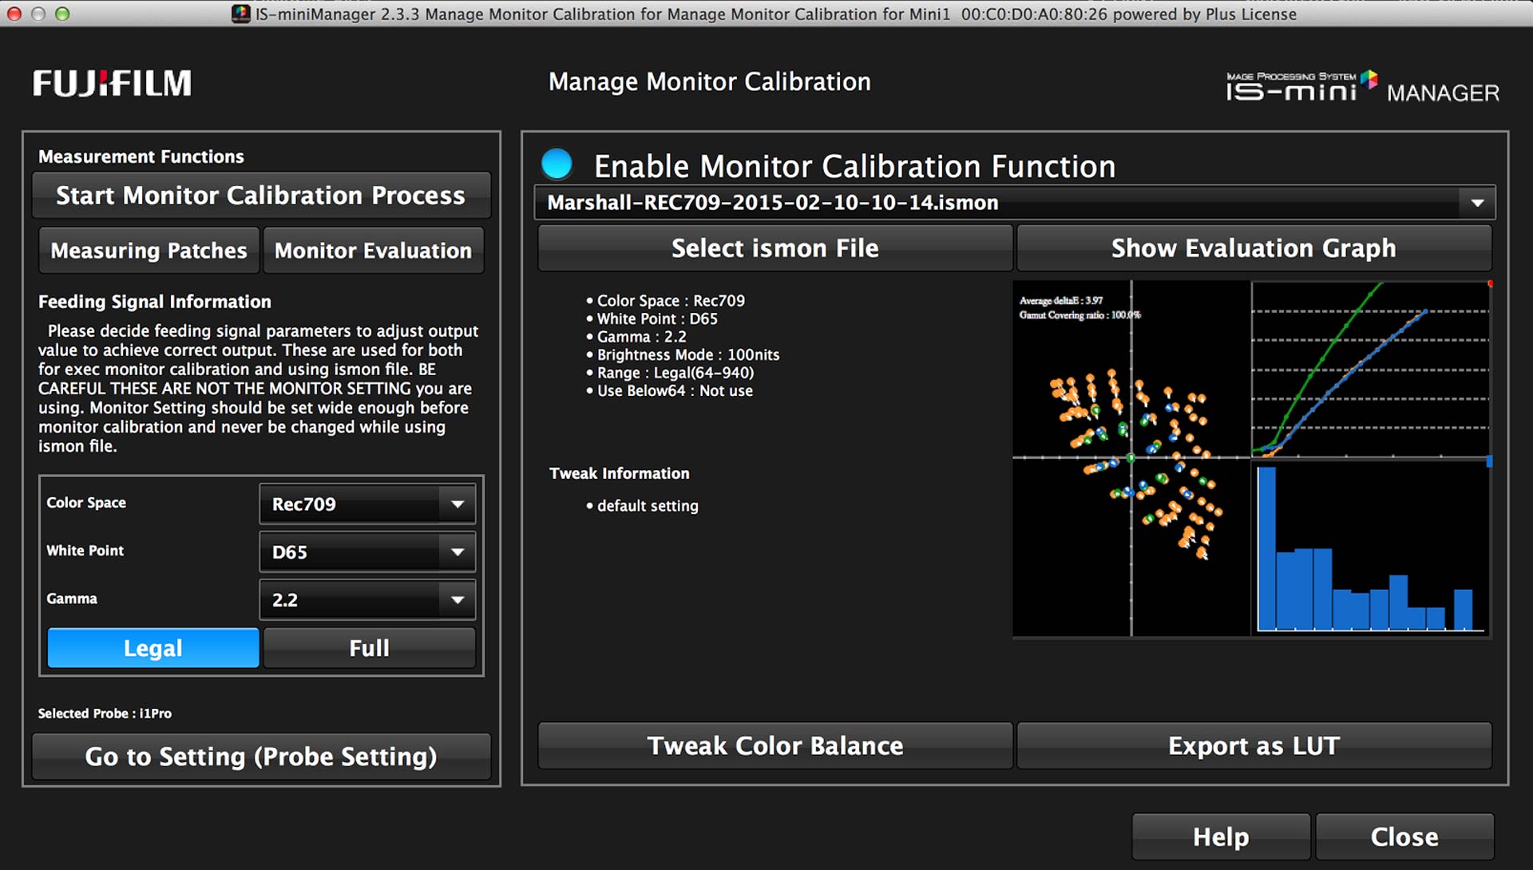Open the Gamma 2.2 dropdown
1533x870 pixels.
tap(367, 599)
